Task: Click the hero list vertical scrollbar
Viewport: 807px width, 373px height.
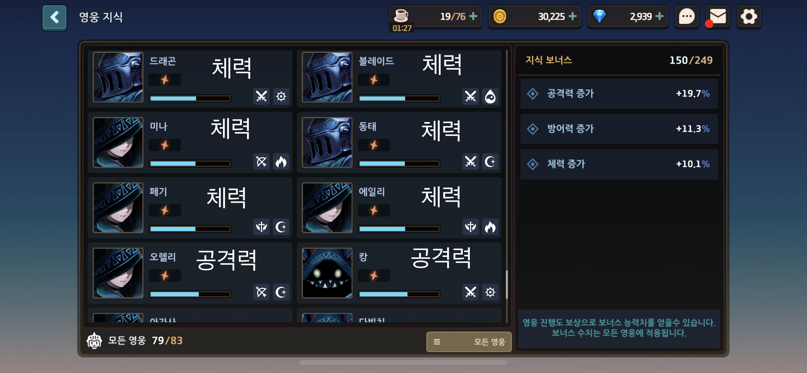Action: (x=507, y=186)
